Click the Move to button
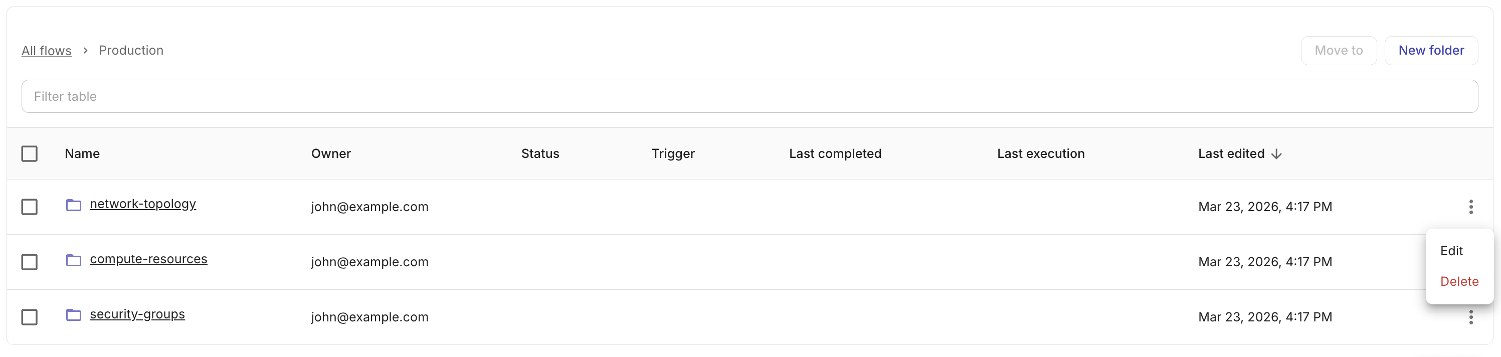1501x357 pixels. 1339,51
